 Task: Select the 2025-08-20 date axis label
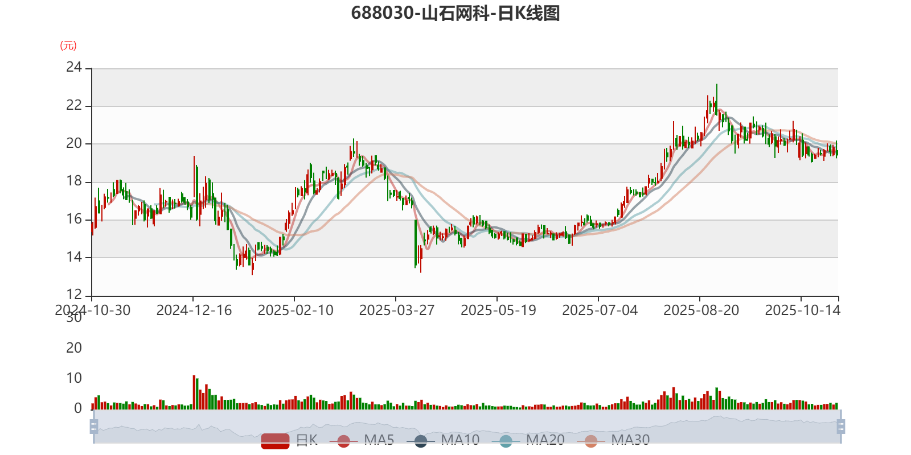click(x=701, y=310)
